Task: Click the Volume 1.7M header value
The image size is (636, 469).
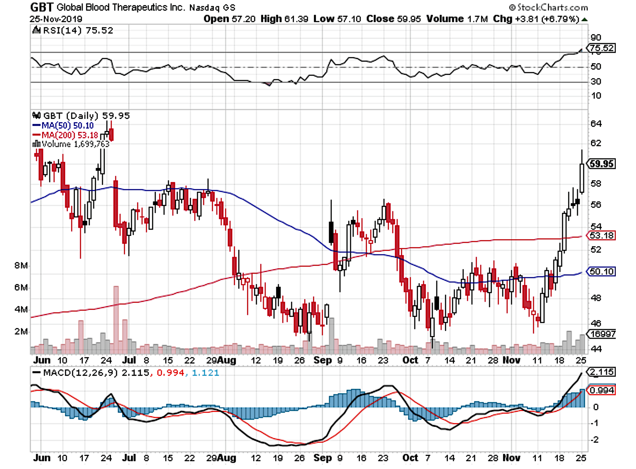Action: 457,19
